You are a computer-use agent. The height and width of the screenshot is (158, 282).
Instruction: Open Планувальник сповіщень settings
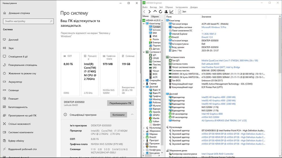(28, 65)
